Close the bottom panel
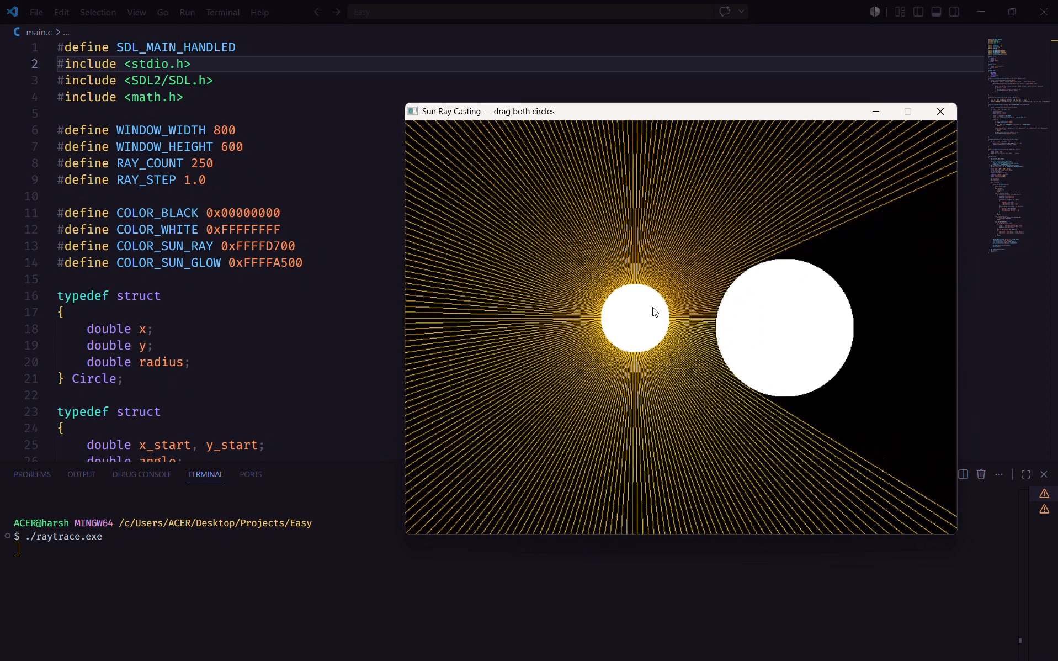This screenshot has width=1058, height=661. (x=1044, y=474)
